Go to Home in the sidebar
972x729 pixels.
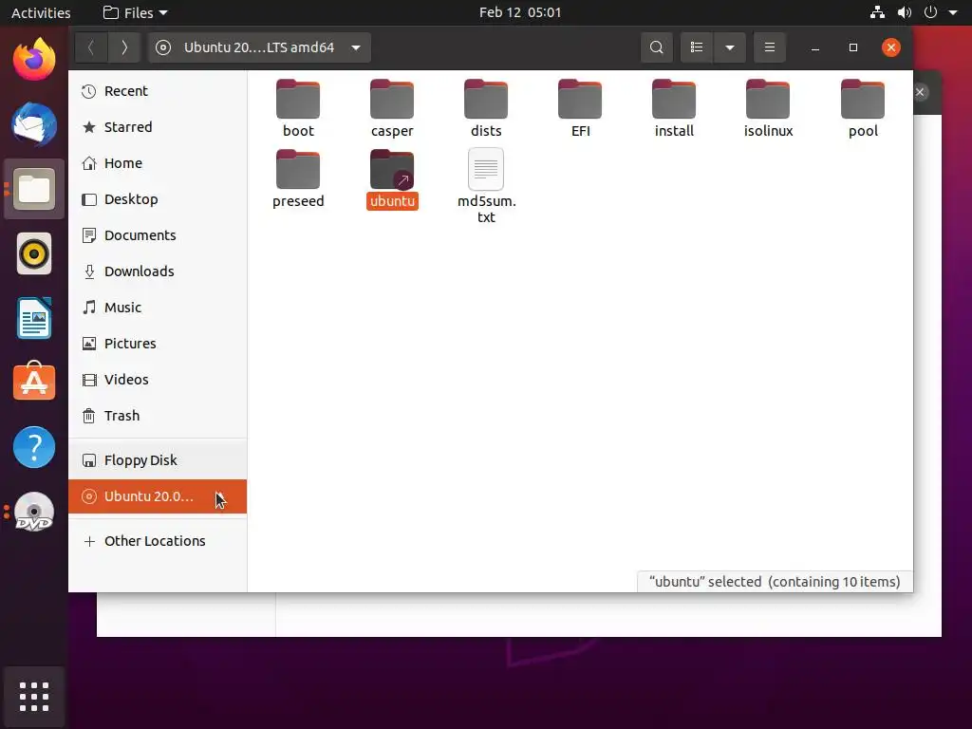pos(158,163)
